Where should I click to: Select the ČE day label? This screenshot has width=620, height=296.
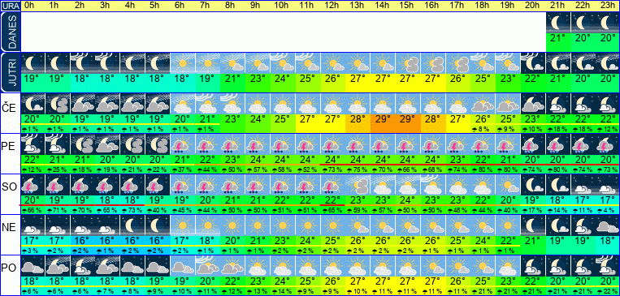coord(10,108)
